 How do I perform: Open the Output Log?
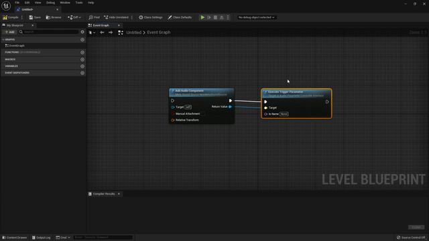pos(41,238)
